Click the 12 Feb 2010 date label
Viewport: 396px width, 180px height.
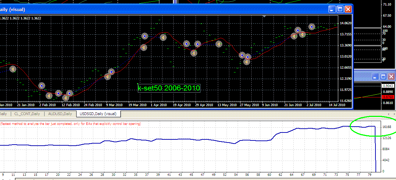coord(71,105)
